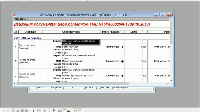This screenshot has width=200, height=112.
Task: Click 'Приход на склад (внешний)' in row 1
Action: click(27, 47)
